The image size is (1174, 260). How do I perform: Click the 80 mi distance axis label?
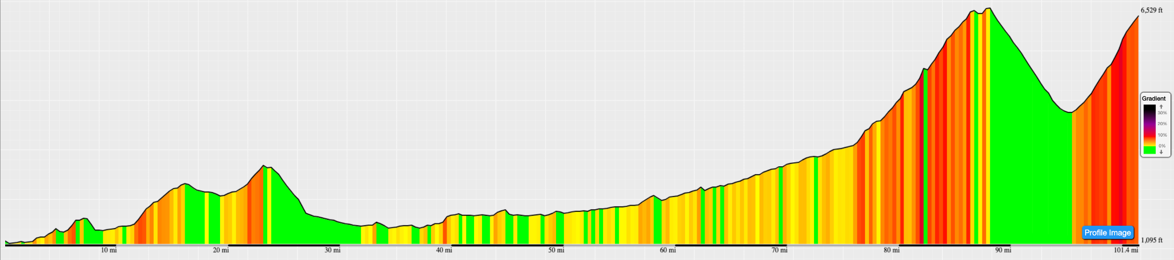(x=891, y=250)
